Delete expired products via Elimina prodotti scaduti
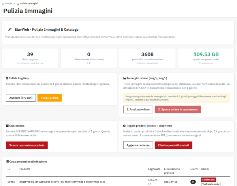Image resolution: width=237 pixels, height=186 pixels. coord(173,145)
